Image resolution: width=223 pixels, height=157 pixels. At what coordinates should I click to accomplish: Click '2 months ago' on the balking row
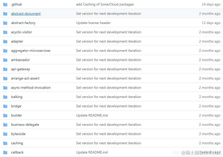[210, 97]
